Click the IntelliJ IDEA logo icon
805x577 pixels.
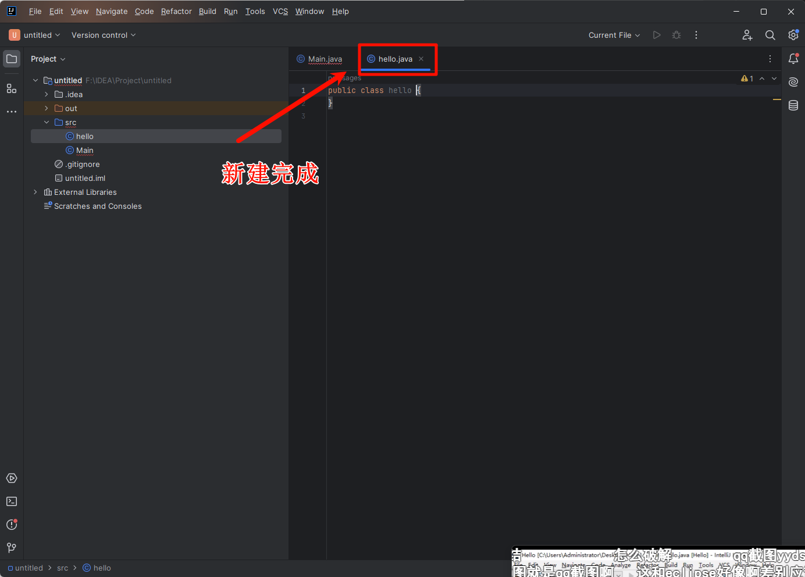[11, 11]
